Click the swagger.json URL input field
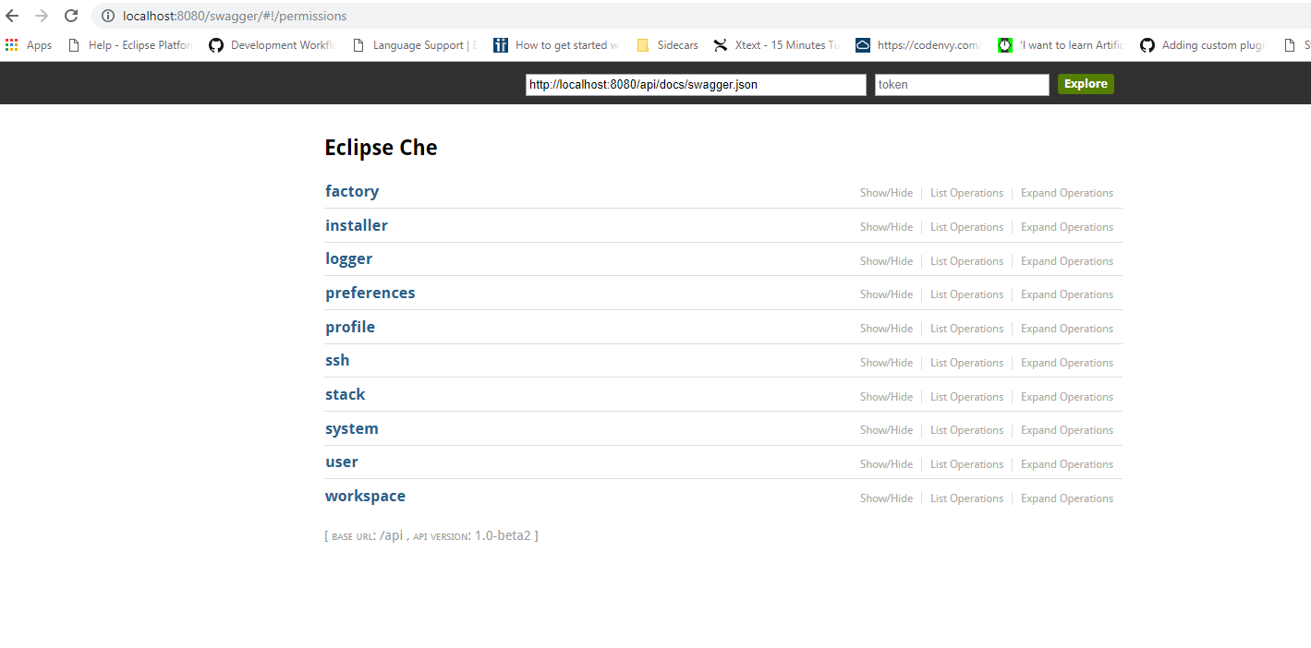Image resolution: width=1311 pixels, height=648 pixels. pos(696,84)
